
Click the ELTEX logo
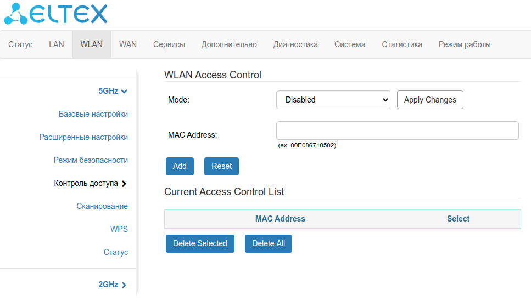[x=55, y=15]
